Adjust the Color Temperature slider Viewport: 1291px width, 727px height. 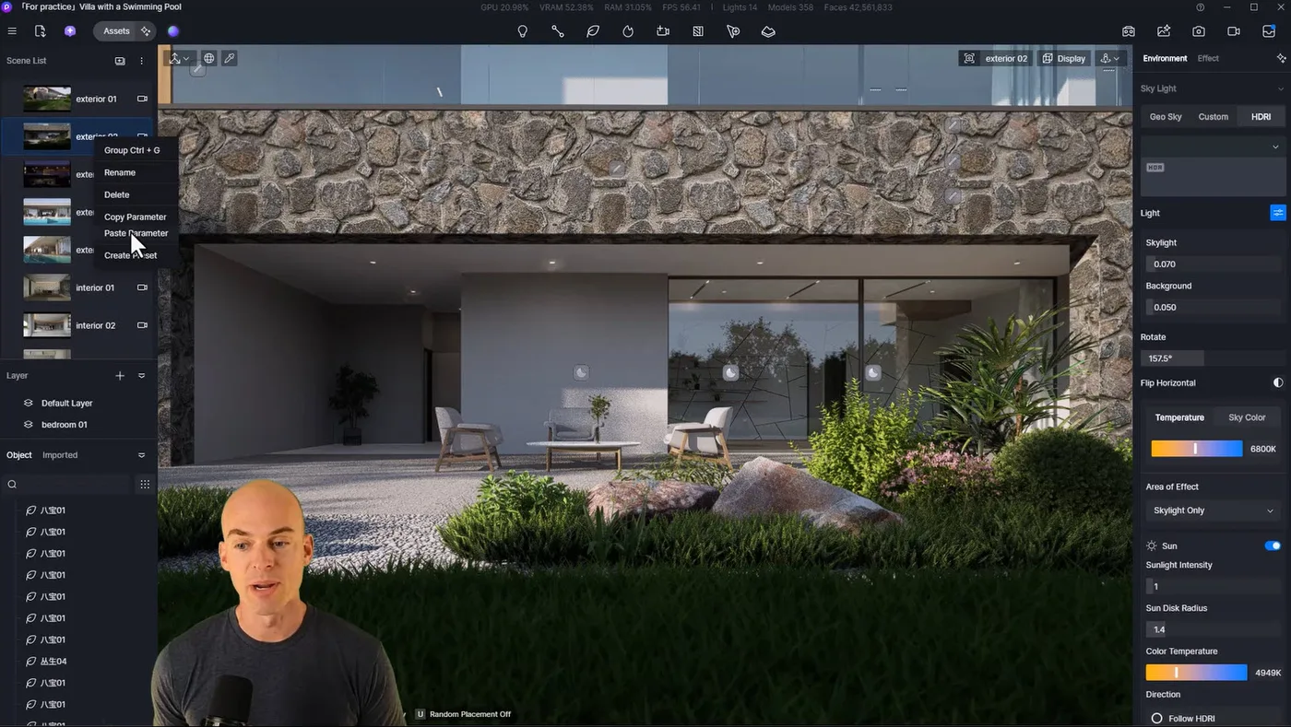1196,672
